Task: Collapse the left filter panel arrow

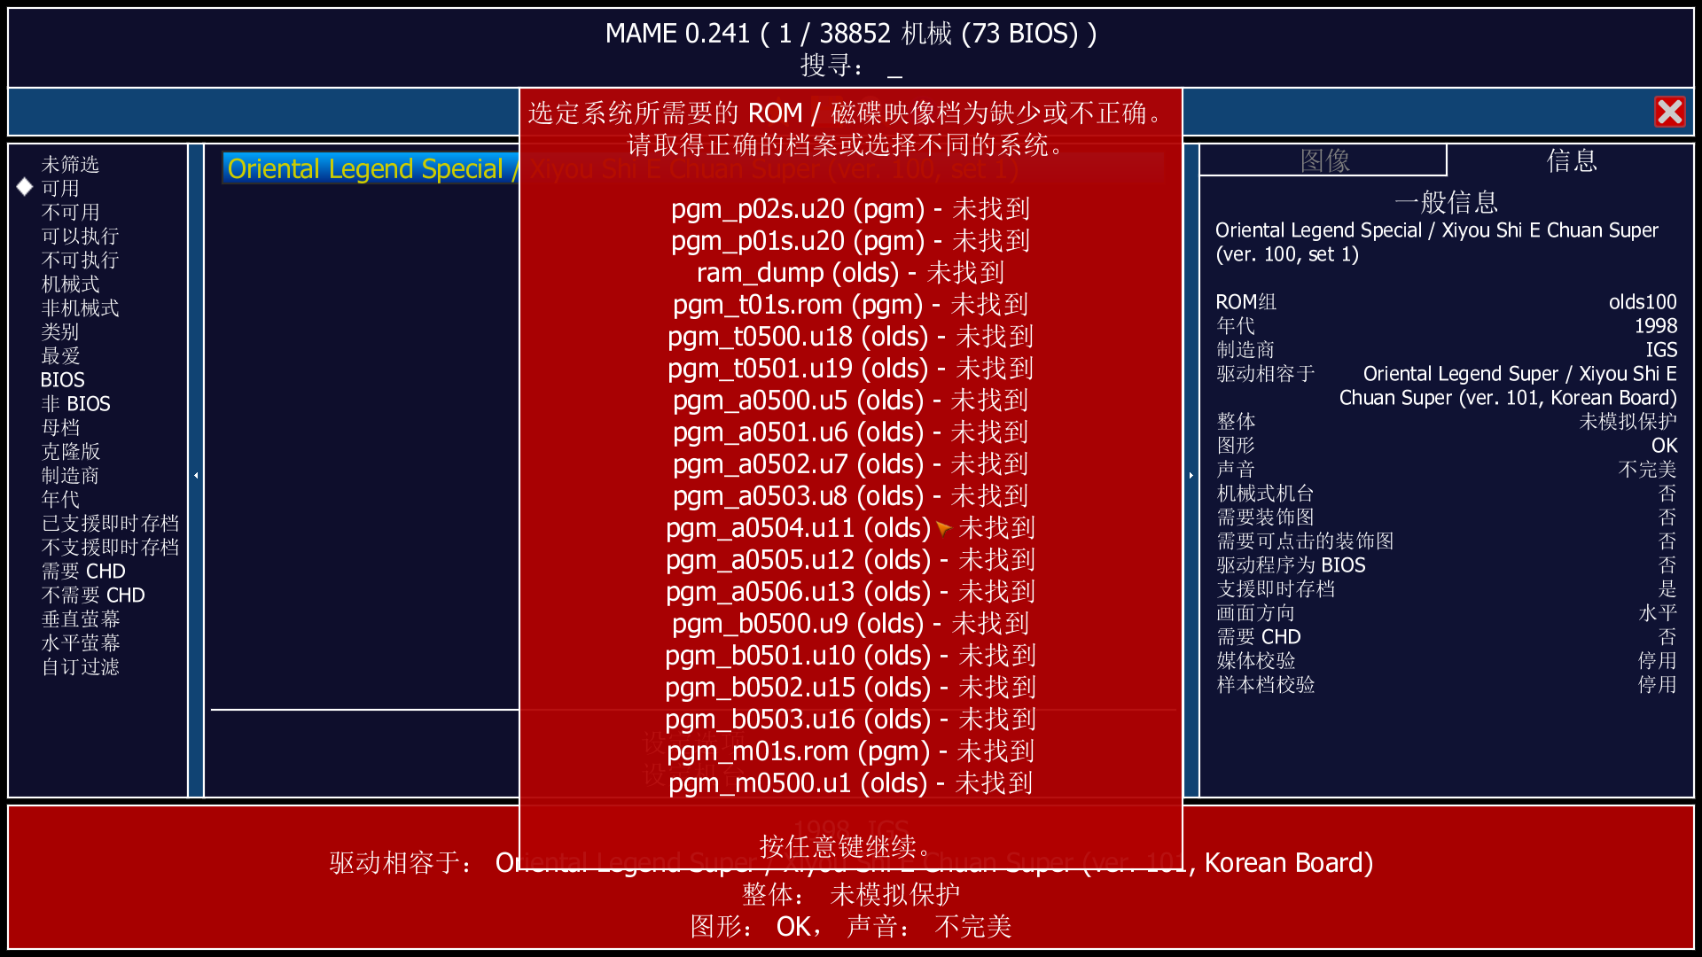Action: click(x=196, y=475)
